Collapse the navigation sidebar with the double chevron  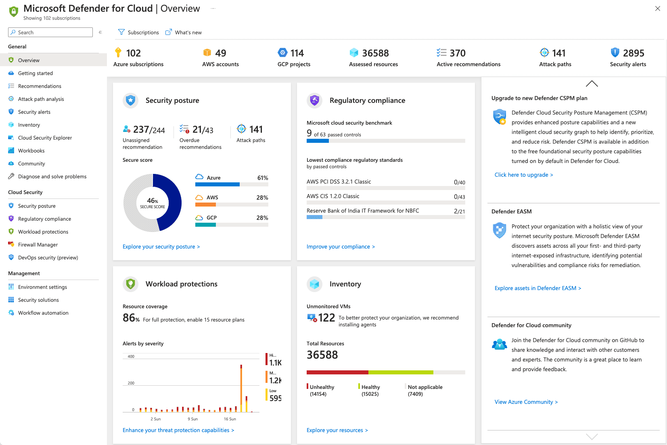pyautogui.click(x=100, y=32)
